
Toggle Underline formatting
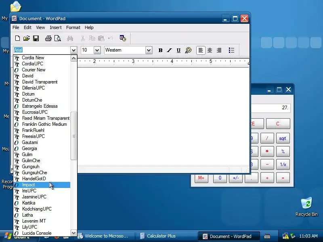pyautogui.click(x=178, y=50)
